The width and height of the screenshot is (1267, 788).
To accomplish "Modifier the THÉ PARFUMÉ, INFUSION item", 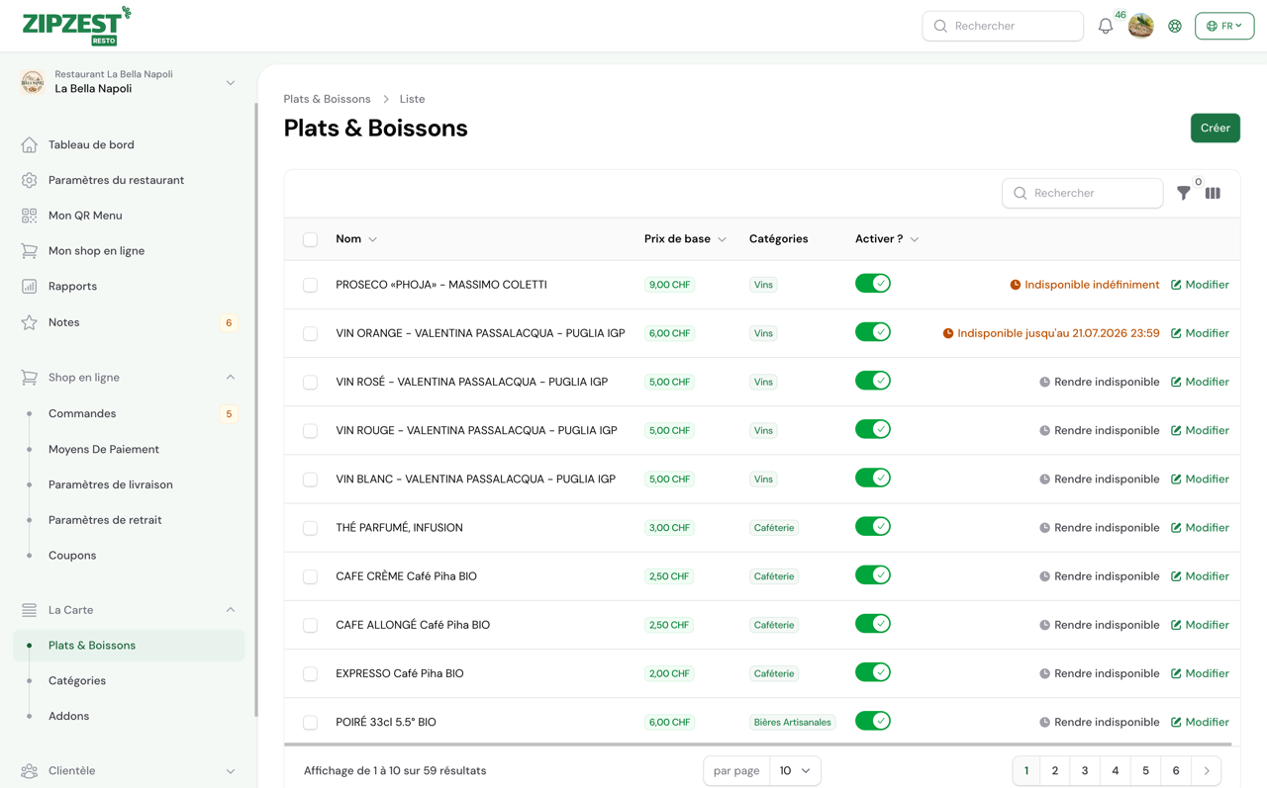I will pos(1200,528).
